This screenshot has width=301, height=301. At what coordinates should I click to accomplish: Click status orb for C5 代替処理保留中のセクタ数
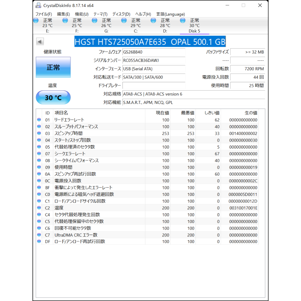(39, 221)
